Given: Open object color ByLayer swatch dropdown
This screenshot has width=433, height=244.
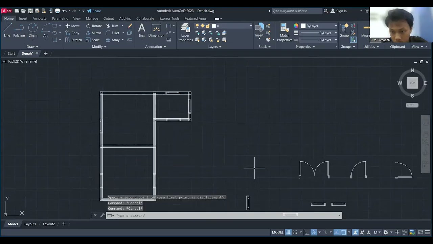Looking at the screenshot, I should (x=319, y=26).
